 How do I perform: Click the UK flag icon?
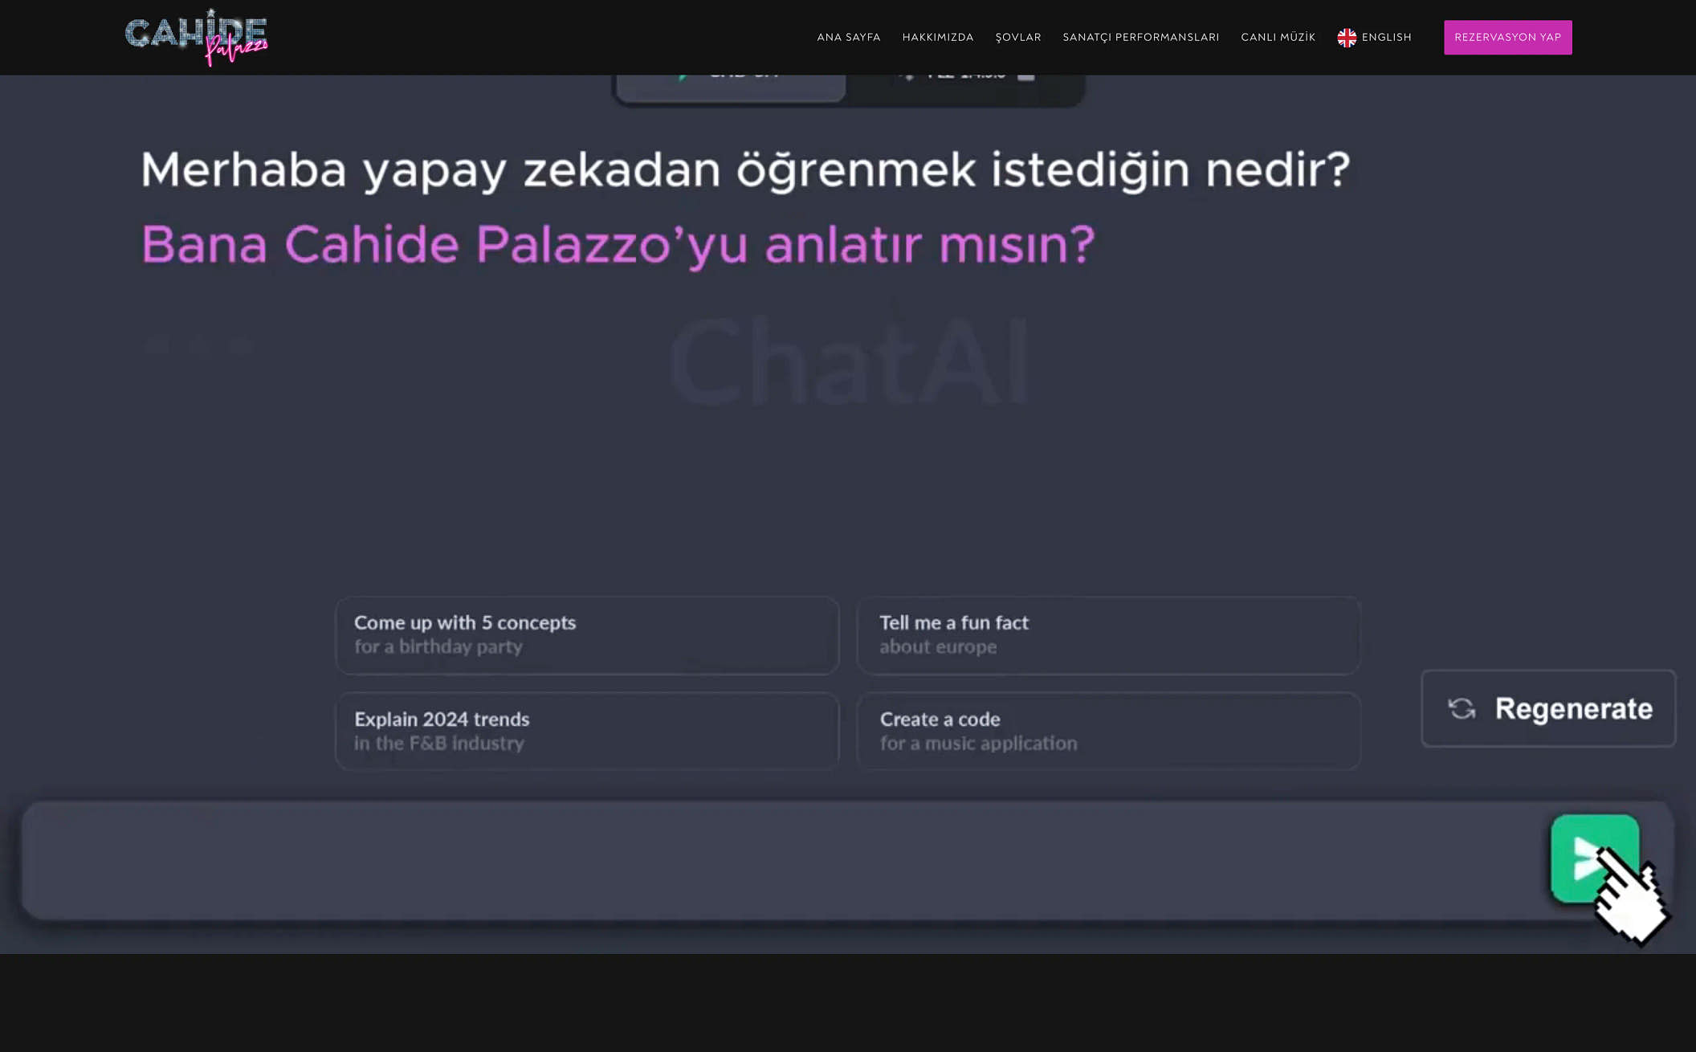tap(1347, 38)
